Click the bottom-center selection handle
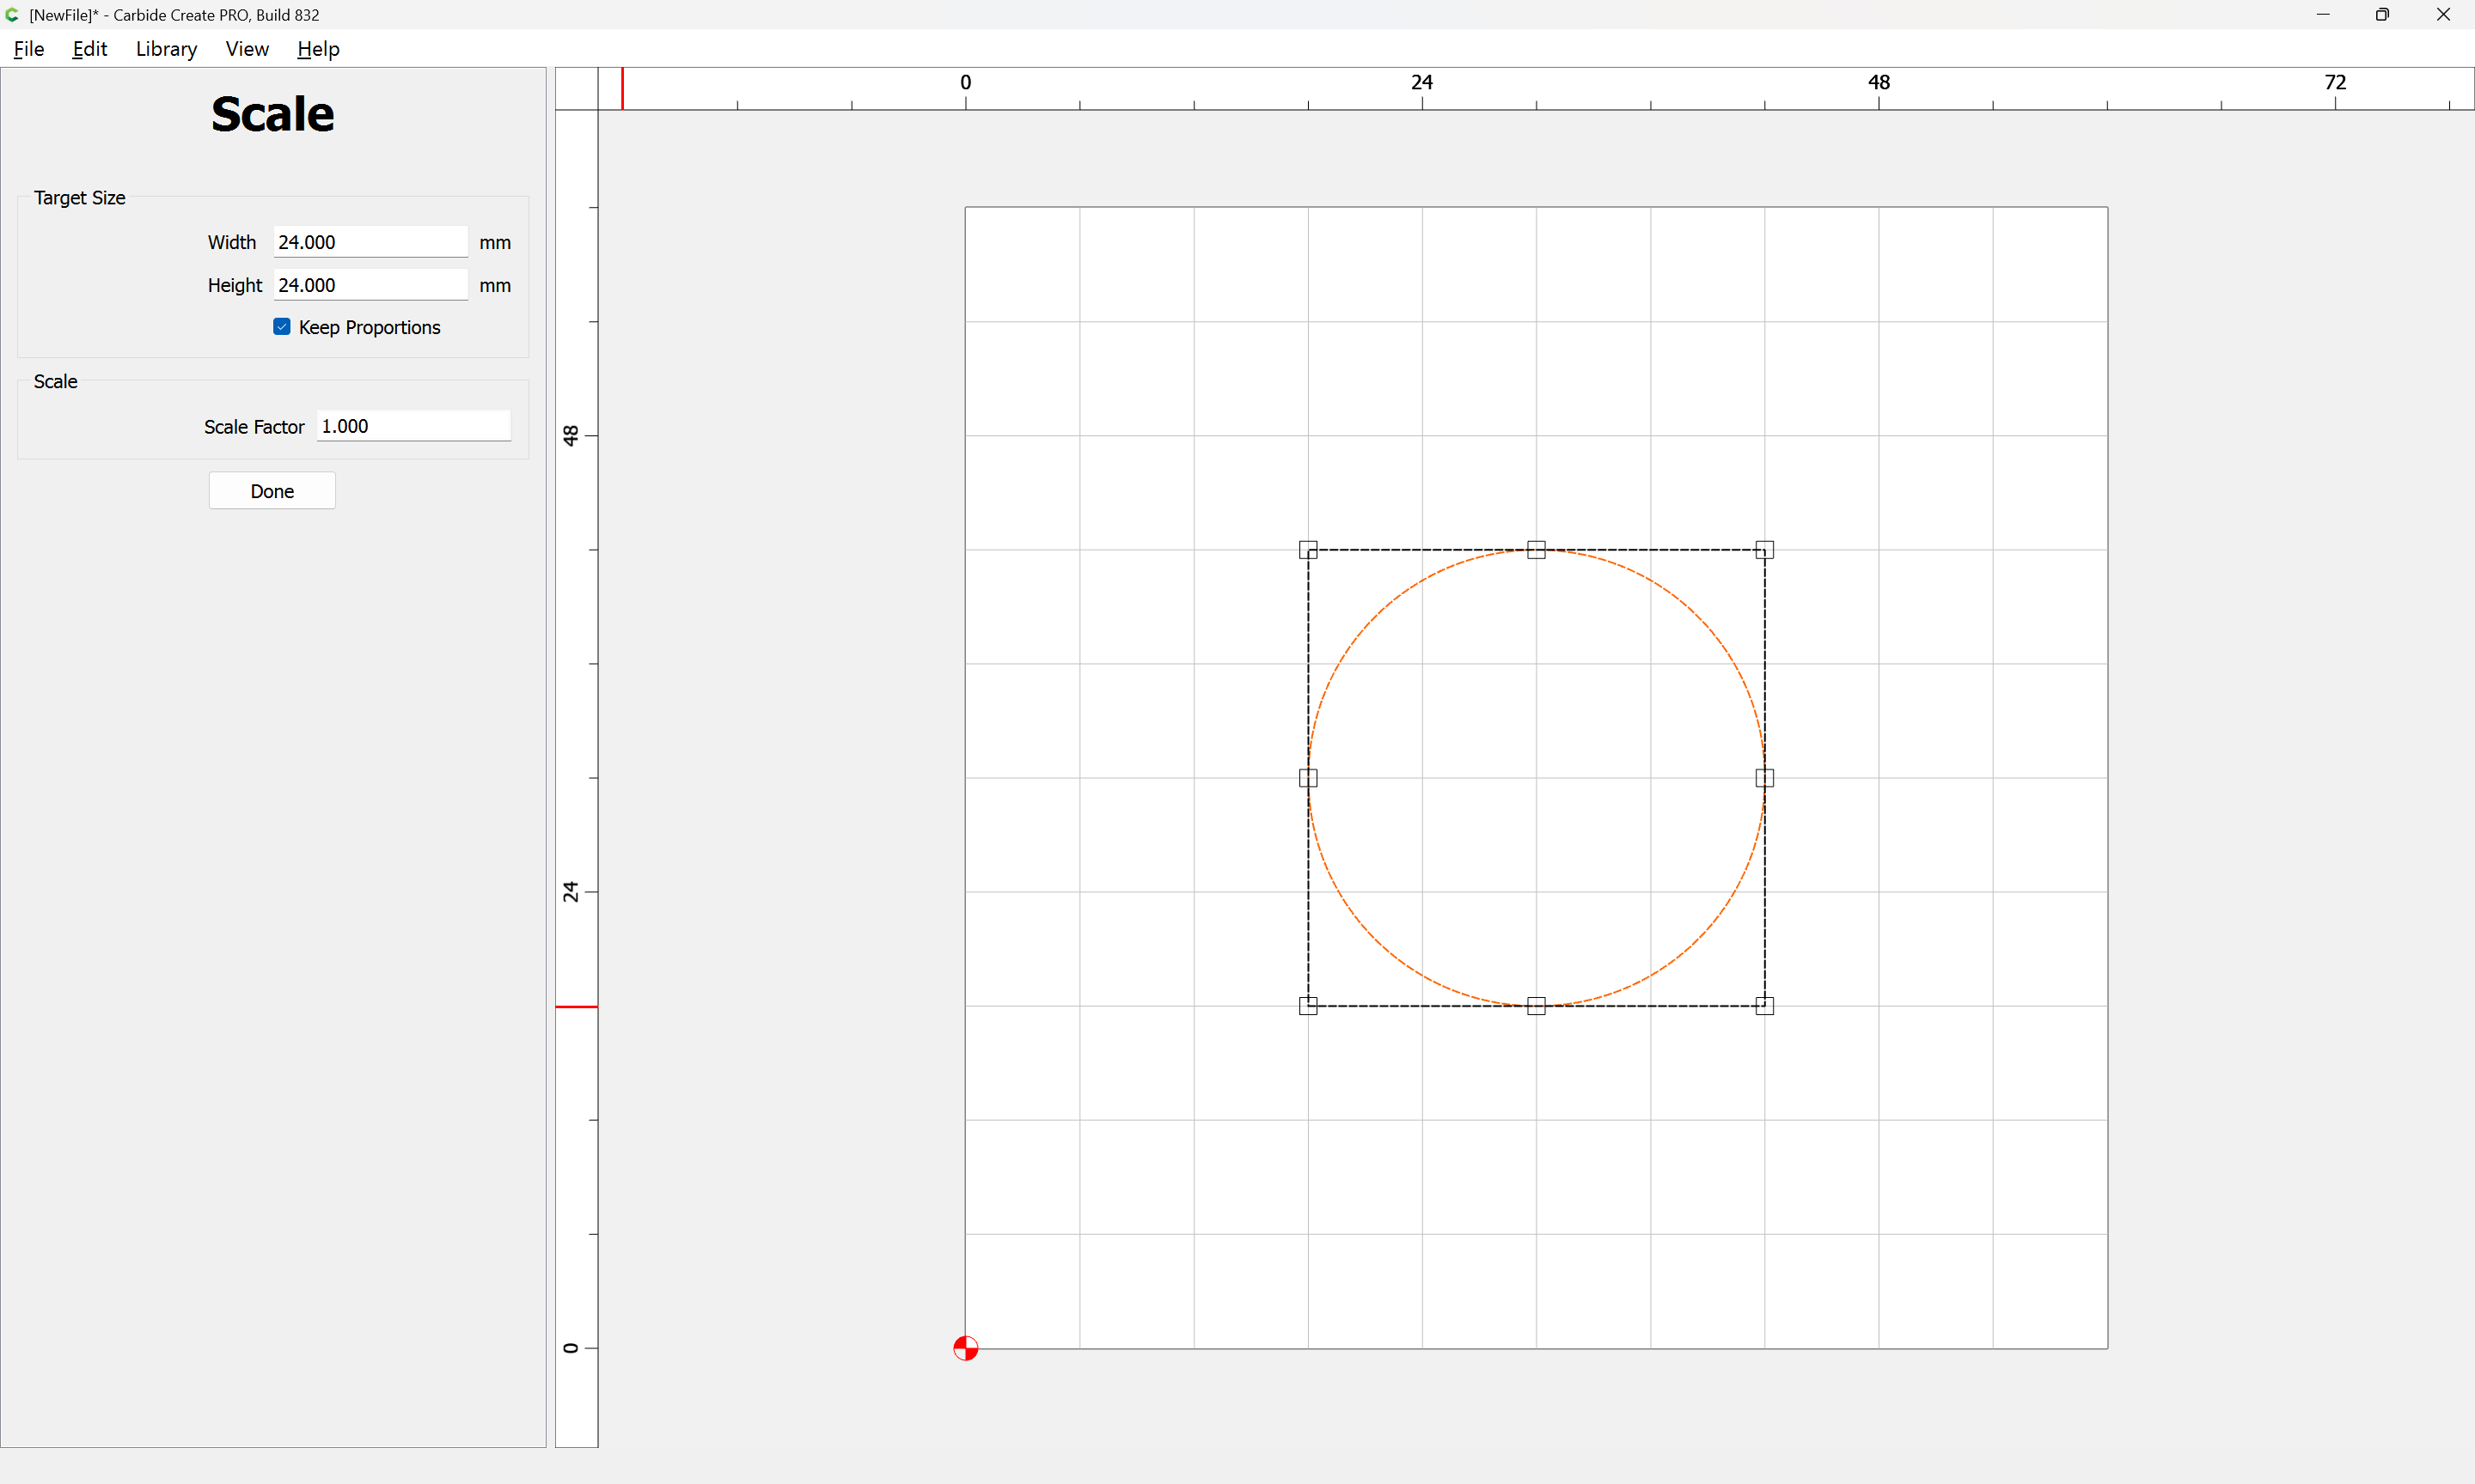The image size is (2475, 1484). pos(1536,1006)
